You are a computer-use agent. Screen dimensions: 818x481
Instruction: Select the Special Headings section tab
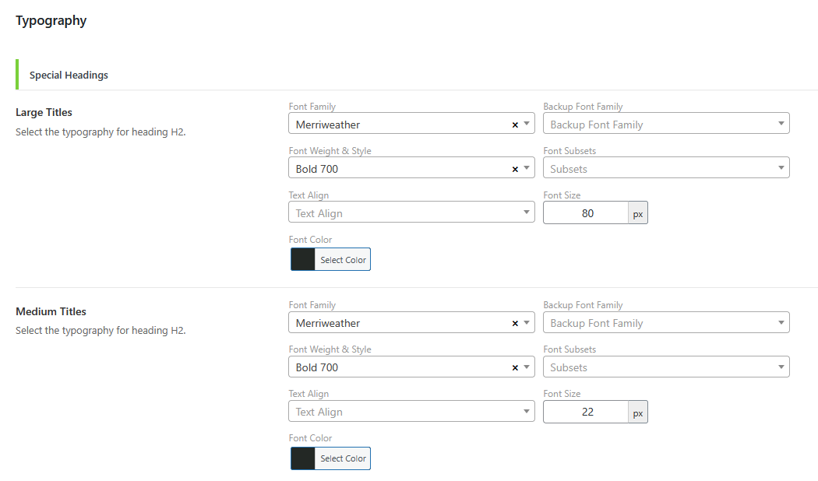tap(69, 75)
